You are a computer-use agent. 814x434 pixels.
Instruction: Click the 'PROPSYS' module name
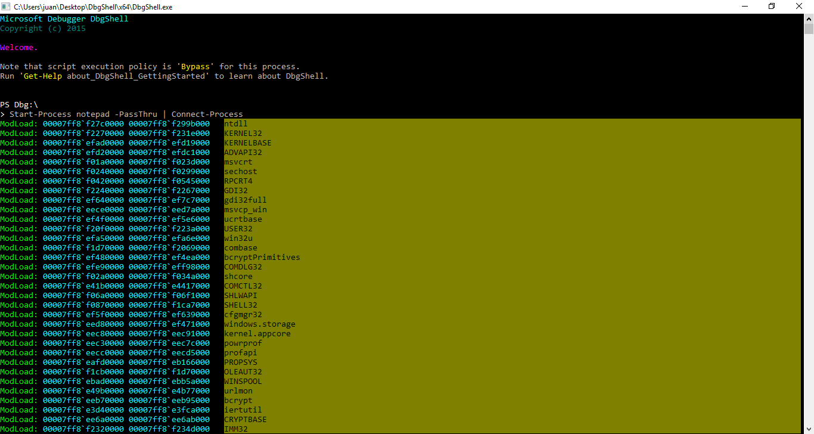point(241,362)
